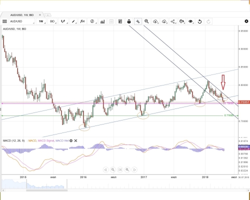Click the 2017 time axis label

143,177
